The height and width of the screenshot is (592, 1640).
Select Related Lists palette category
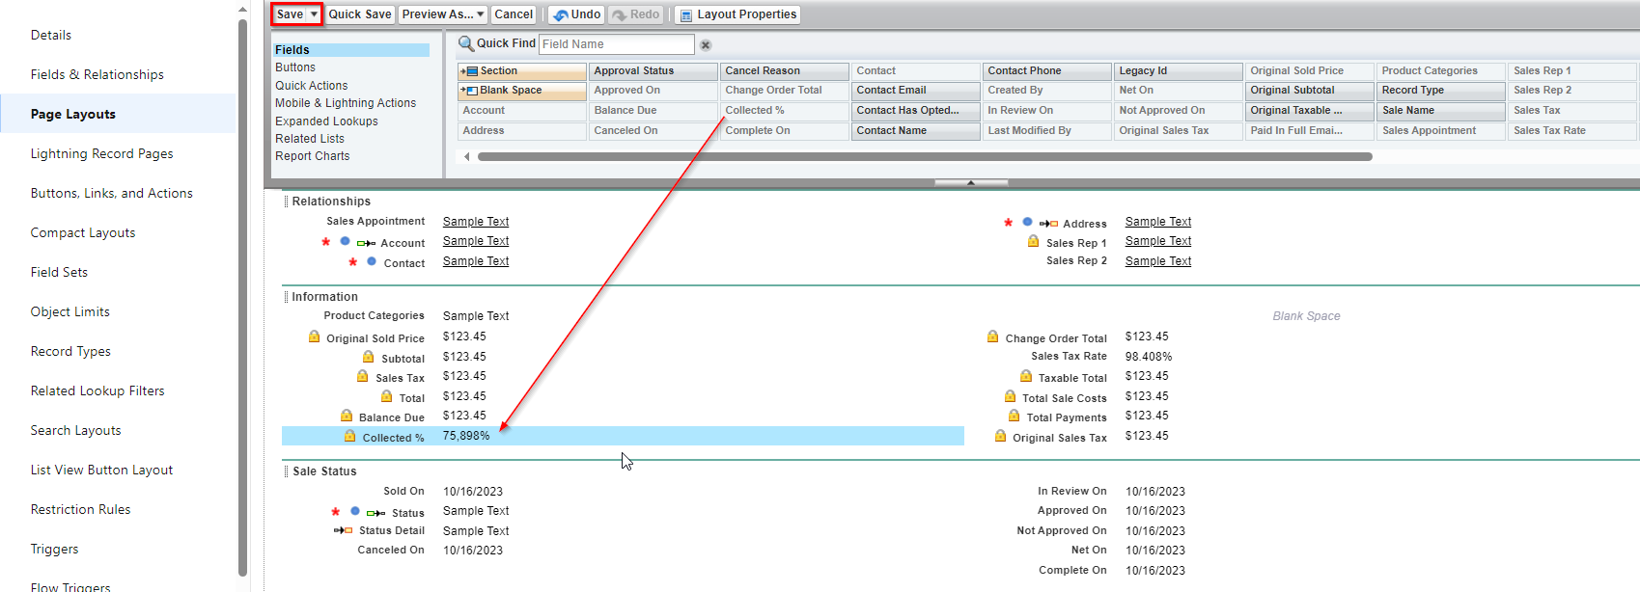309,139
